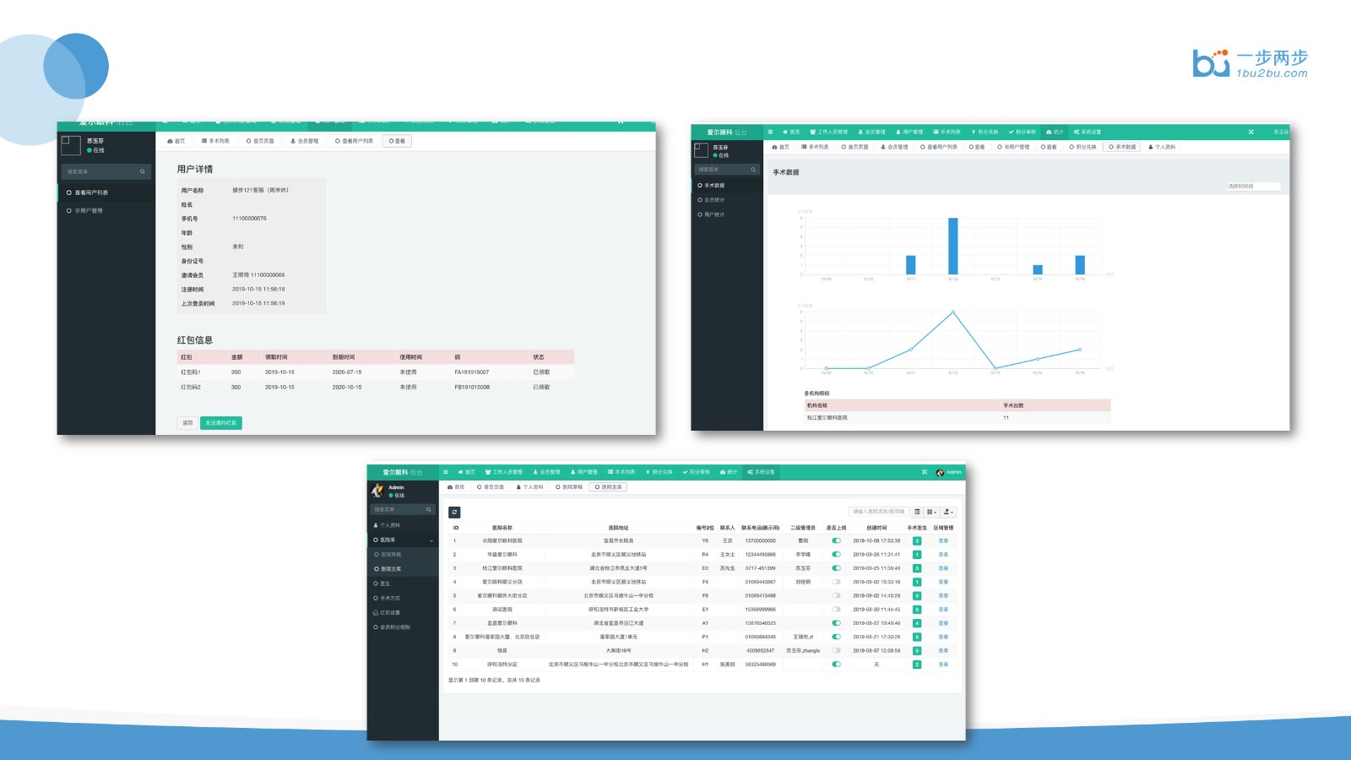Click 查看 link in hospital row 1
This screenshot has height=760, width=1351.
click(x=943, y=540)
